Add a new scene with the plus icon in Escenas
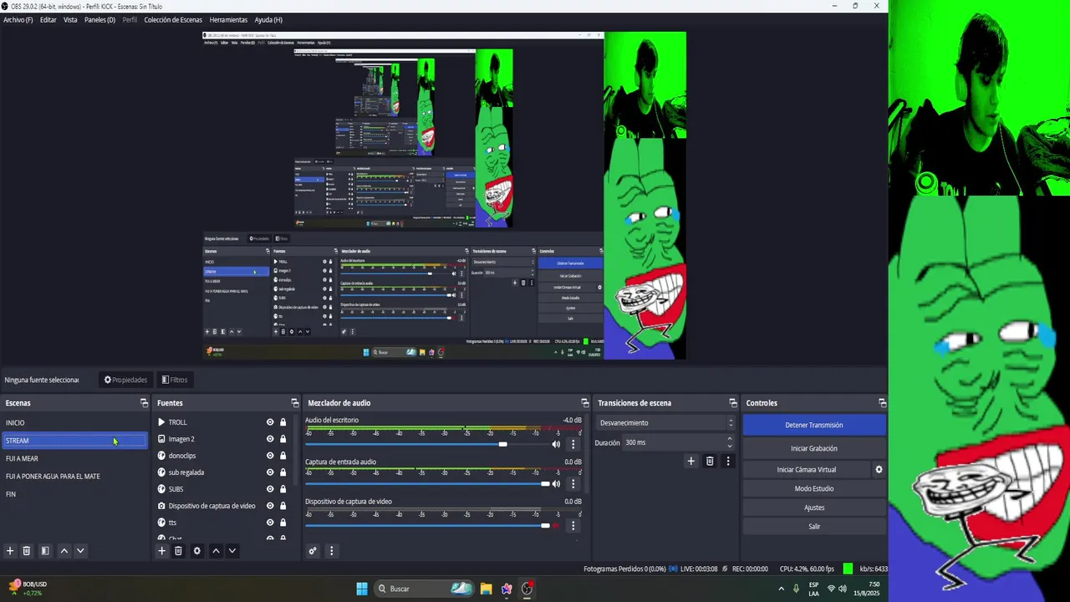The height and width of the screenshot is (602, 1070). [10, 551]
